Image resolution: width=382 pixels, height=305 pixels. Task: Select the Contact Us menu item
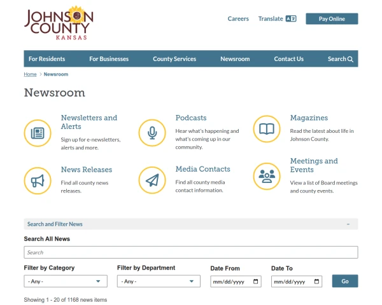coord(288,59)
